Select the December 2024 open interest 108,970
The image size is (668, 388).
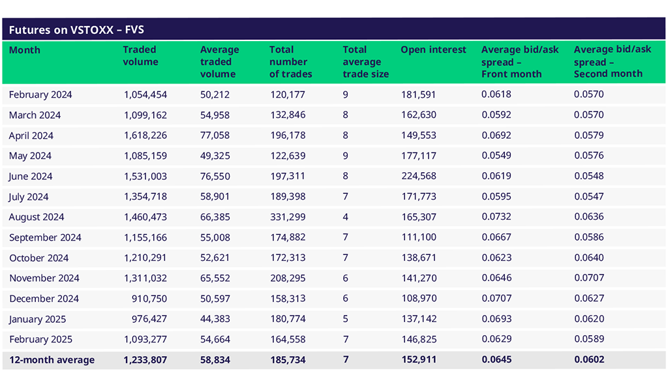(418, 299)
